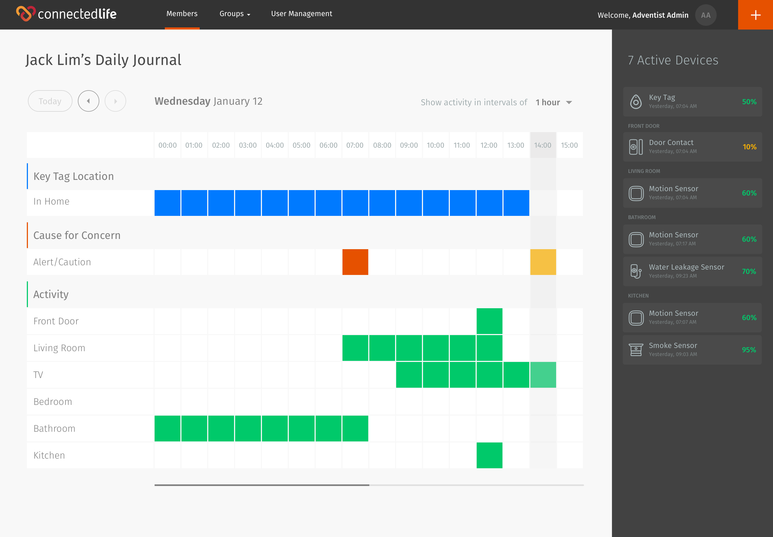The height and width of the screenshot is (537, 773).
Task: Click the 14:00 time column header
Action: pyautogui.click(x=543, y=145)
